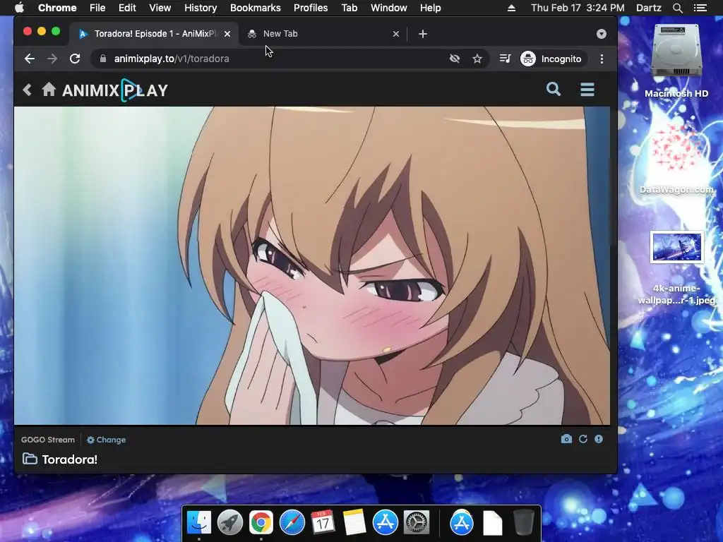View site info via the lock icon
723x542 pixels.
coord(103,59)
